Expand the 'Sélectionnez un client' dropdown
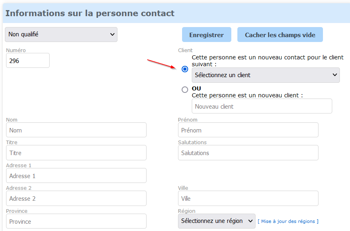The image size is (350, 231). pos(266,75)
